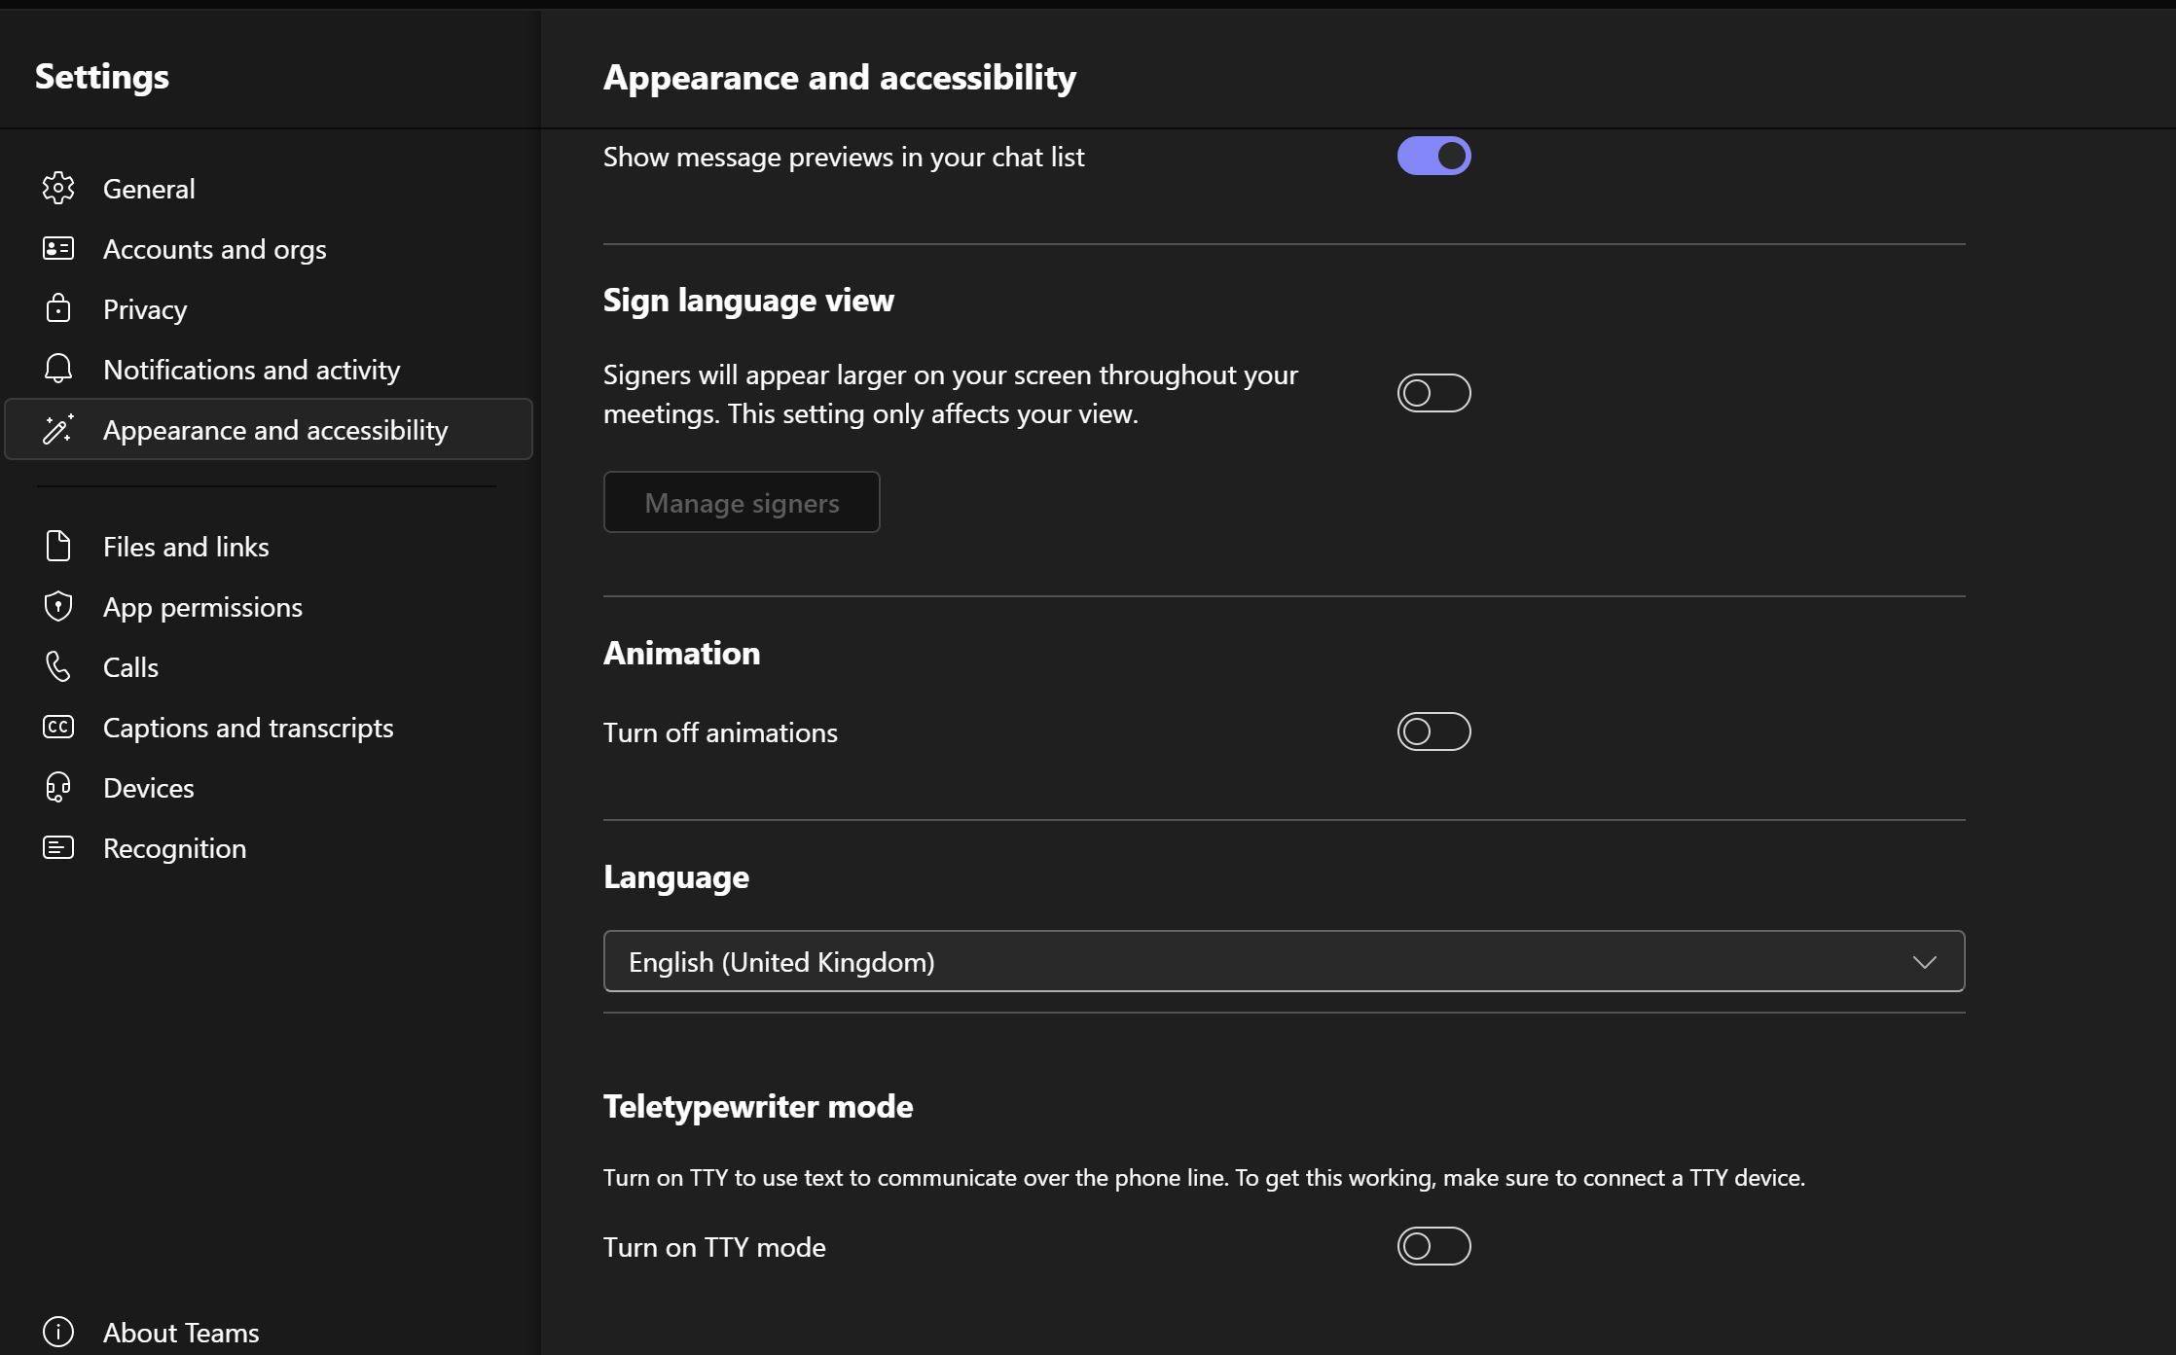Click the Captions CC icon
Screen dimensions: 2176x1355
tap(58, 727)
